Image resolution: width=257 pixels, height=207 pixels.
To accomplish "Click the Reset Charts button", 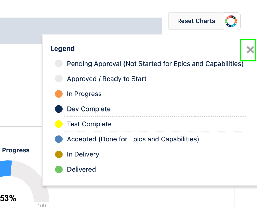I will [196, 21].
